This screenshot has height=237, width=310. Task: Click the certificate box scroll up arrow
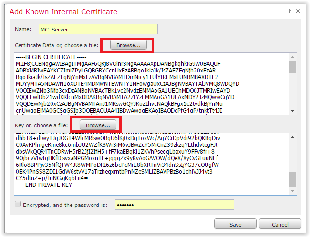click(x=292, y=57)
